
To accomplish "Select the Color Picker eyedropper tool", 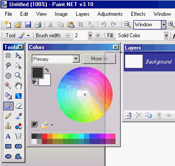I will click(x=18, y=116).
